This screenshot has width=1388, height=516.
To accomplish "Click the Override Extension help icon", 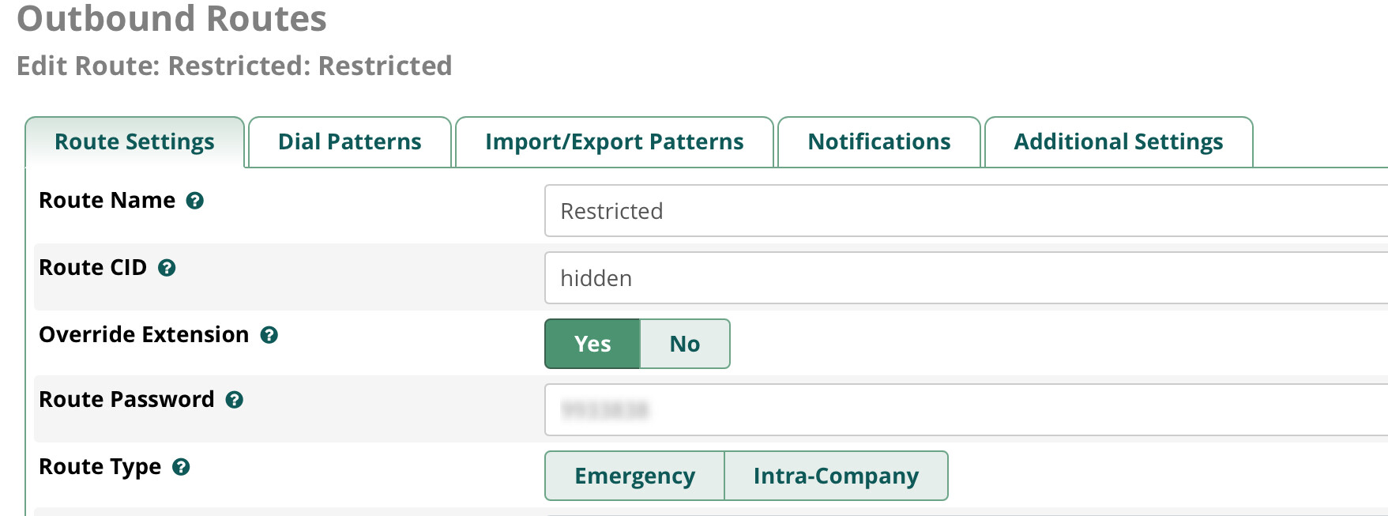I will click(269, 335).
